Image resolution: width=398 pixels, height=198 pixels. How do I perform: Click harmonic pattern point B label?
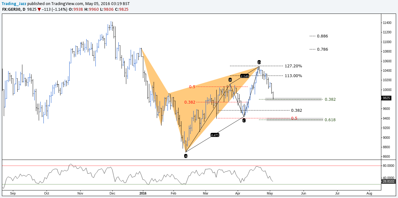pyautogui.click(x=230, y=80)
